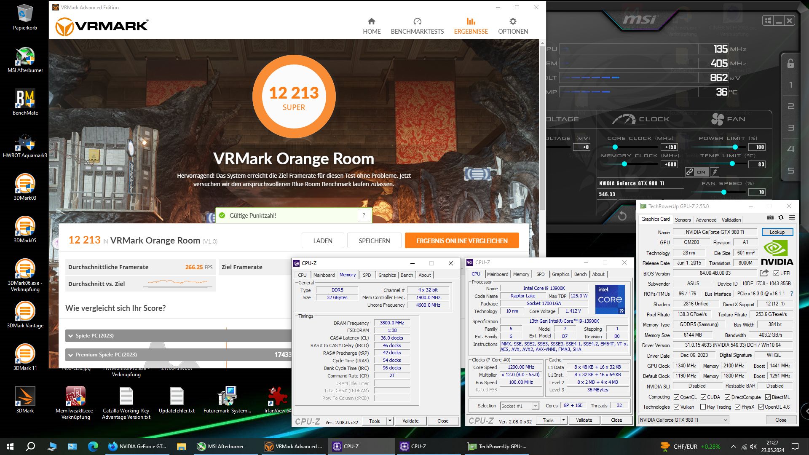Open the Tools dropdown arrow in CPU-Z Memory window
The image size is (809, 455).
click(390, 420)
